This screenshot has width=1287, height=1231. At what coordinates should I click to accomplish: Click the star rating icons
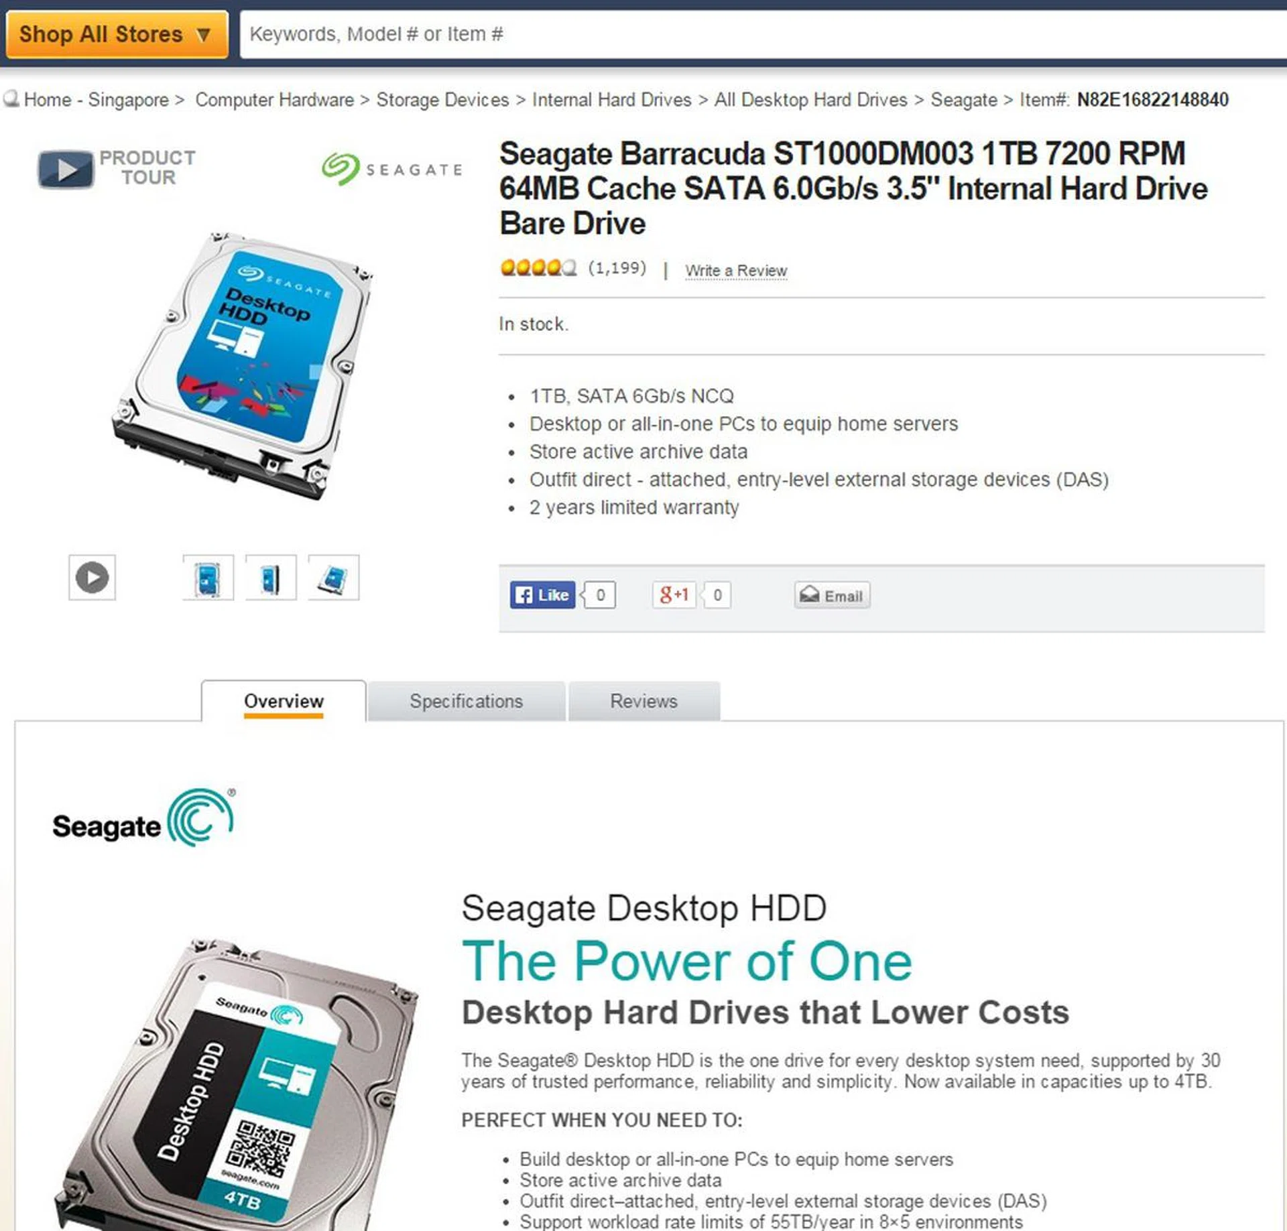[538, 268]
